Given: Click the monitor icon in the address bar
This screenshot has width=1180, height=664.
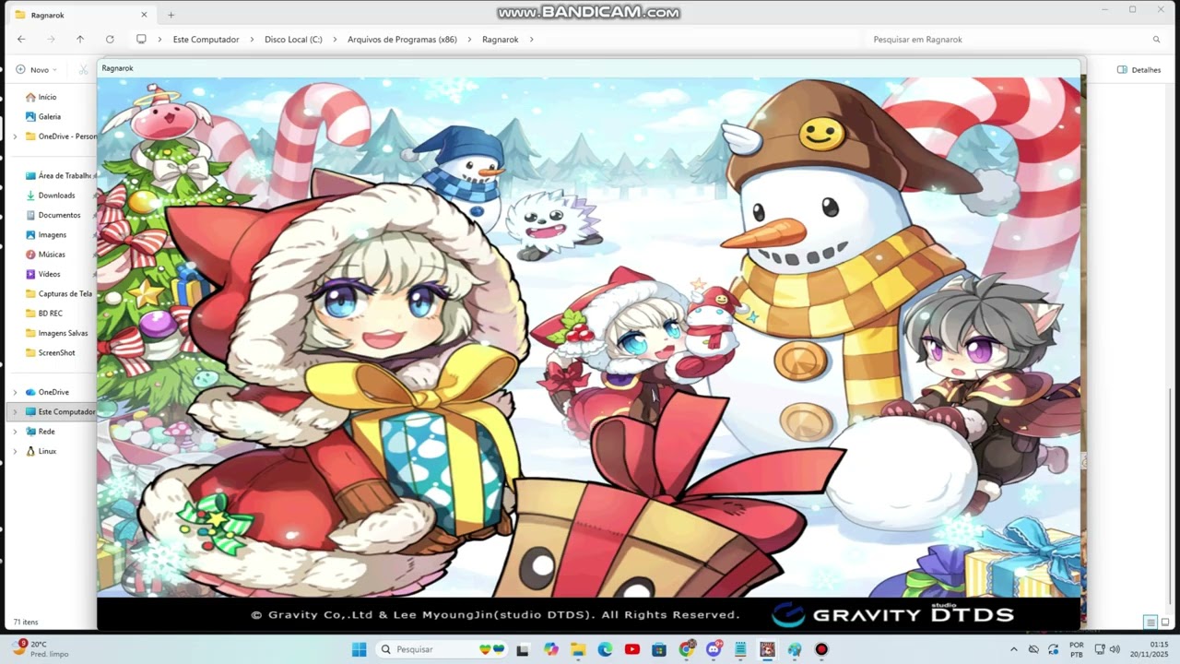Looking at the screenshot, I should pyautogui.click(x=141, y=40).
